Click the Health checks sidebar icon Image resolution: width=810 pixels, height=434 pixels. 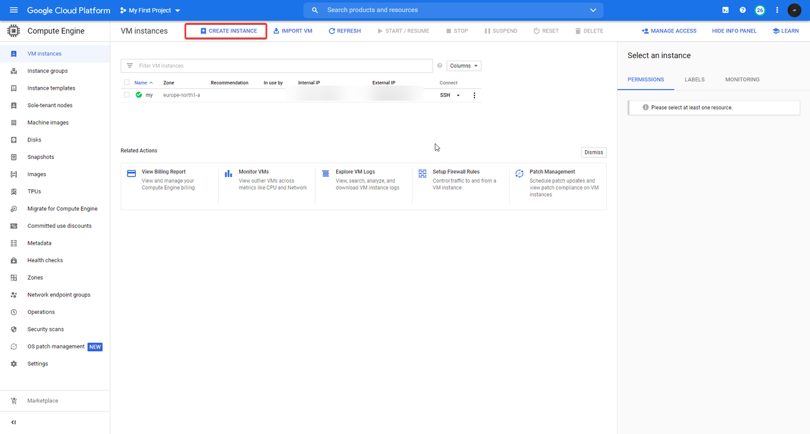13,260
